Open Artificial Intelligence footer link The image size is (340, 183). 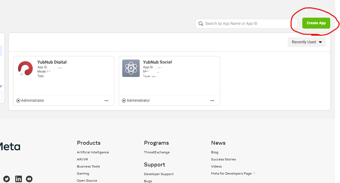coord(93,152)
